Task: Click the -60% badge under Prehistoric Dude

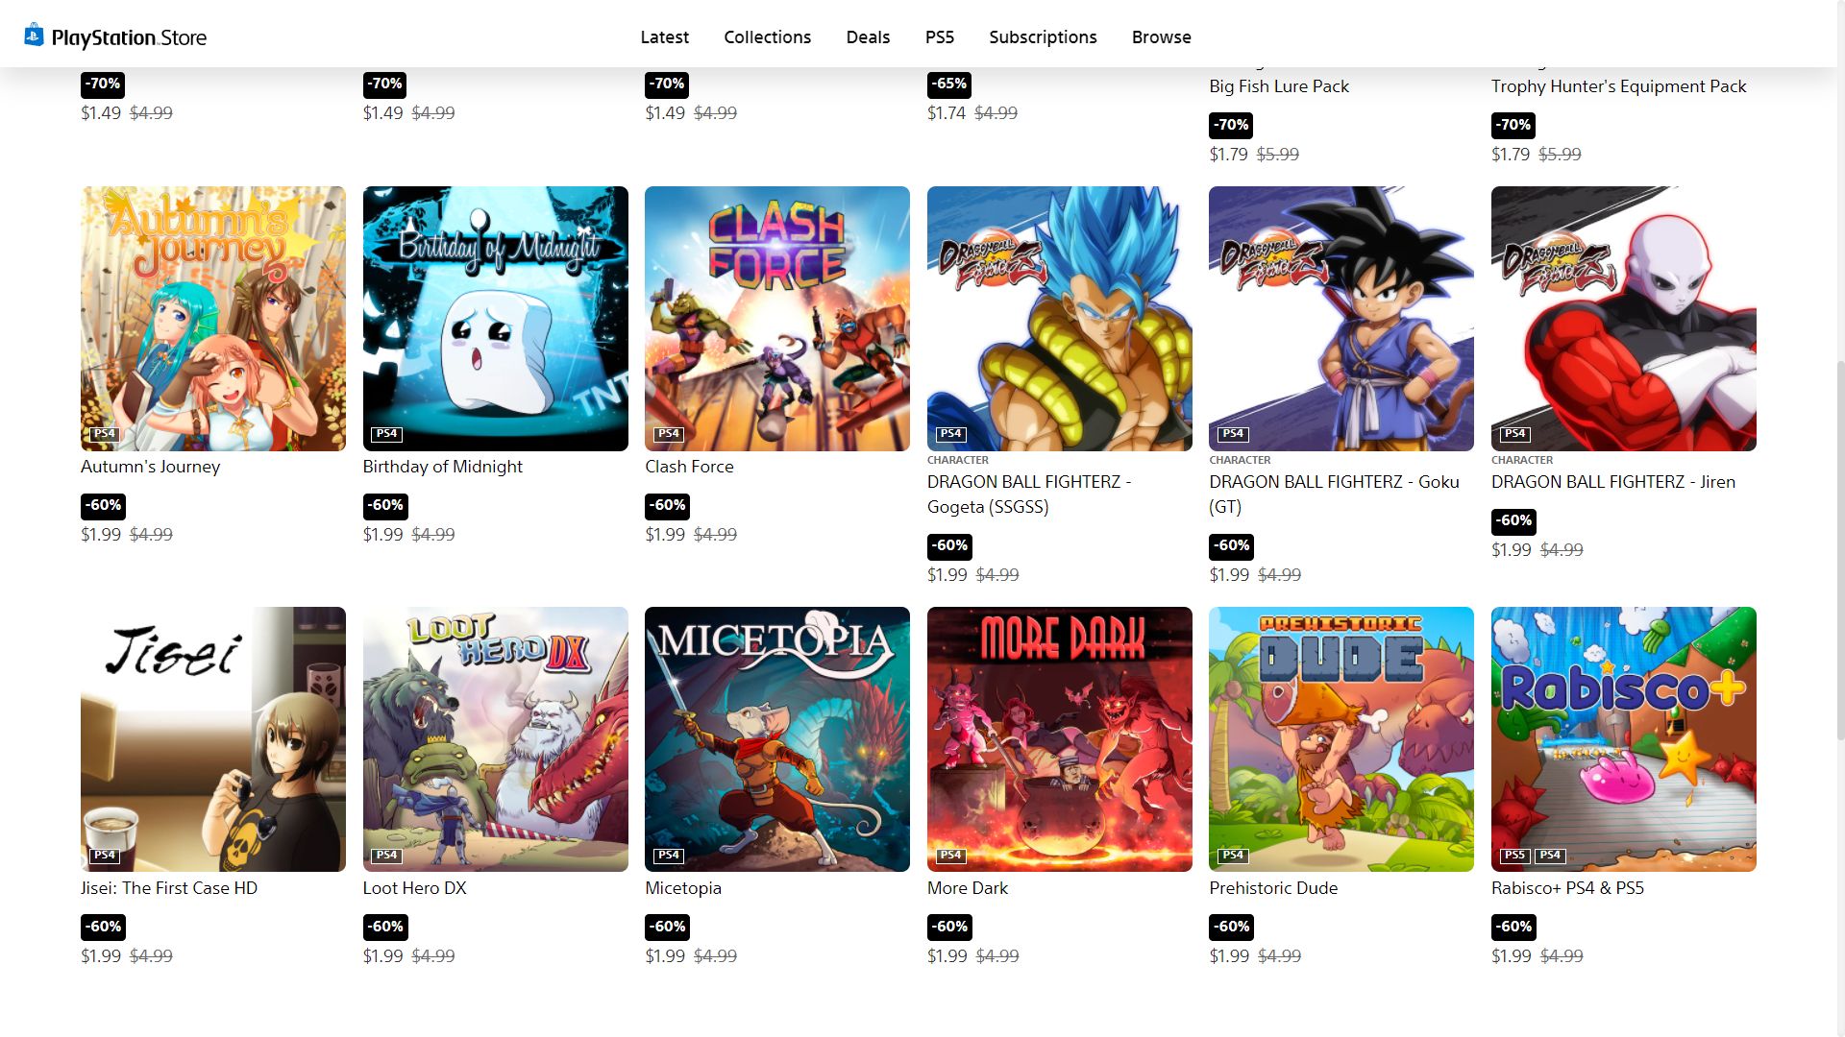Action: pos(1231,927)
